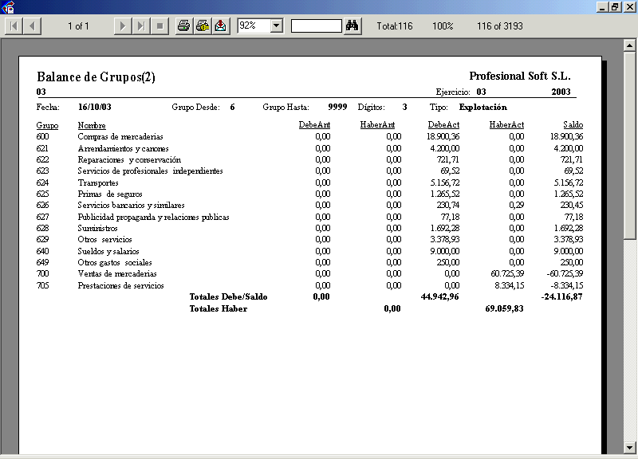Image resolution: width=638 pixels, height=459 pixels.
Task: Click the Saldo column header
Action: [573, 125]
